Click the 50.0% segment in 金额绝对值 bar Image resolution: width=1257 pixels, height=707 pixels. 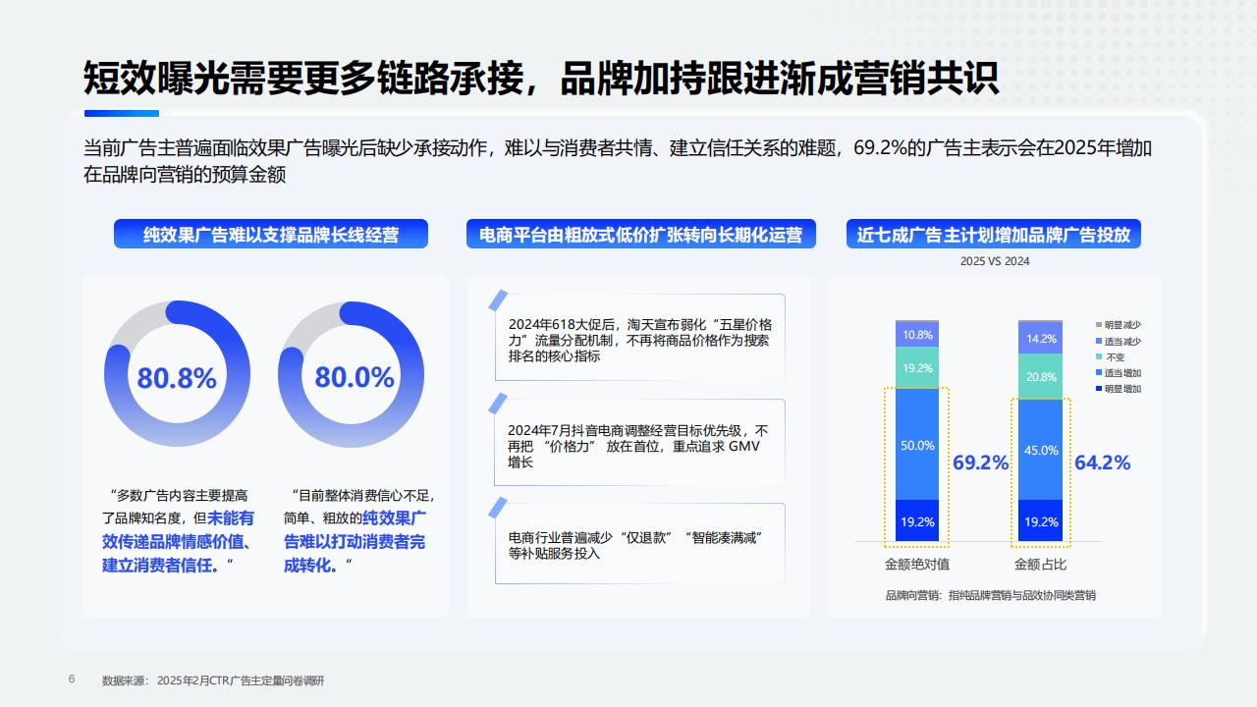(x=917, y=445)
